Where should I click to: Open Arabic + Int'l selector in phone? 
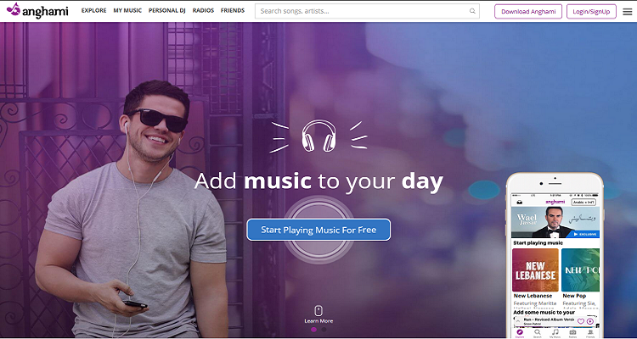[583, 202]
